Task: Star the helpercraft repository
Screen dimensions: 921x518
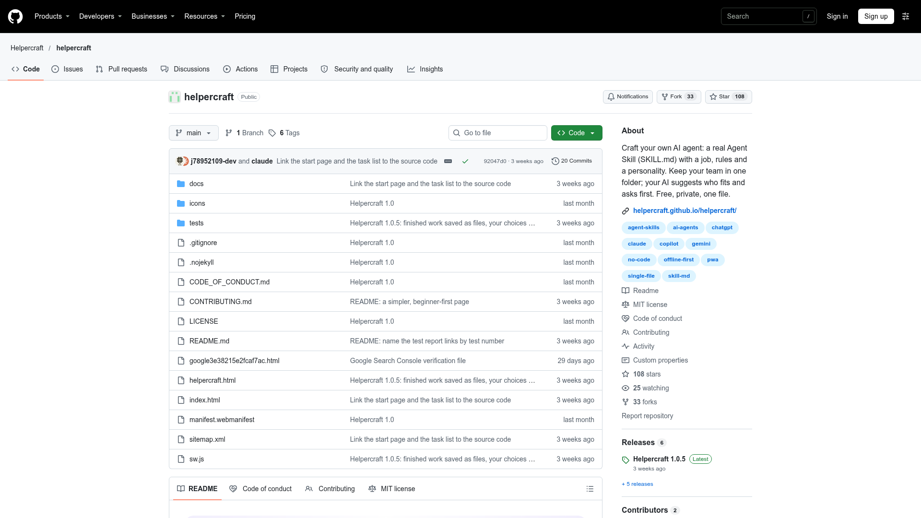Action: point(728,97)
